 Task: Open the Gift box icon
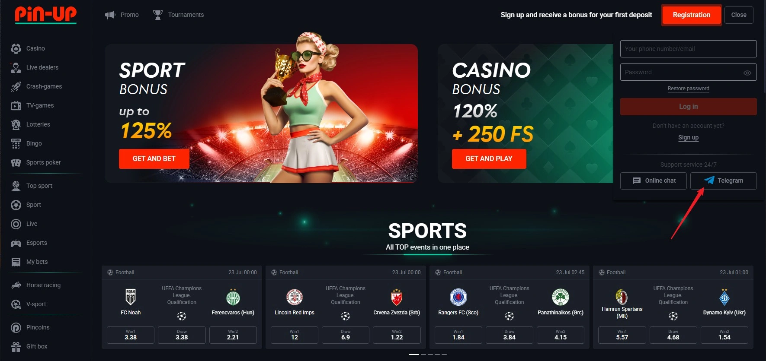16,346
